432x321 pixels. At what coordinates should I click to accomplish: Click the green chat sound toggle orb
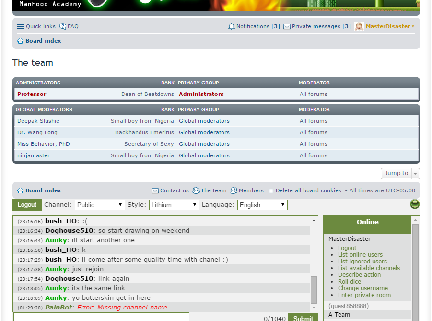coord(415,204)
